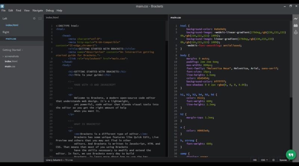Click the Line 1, Column 1 cursor status
The height and width of the screenshot is (166, 299).
pos(54,160)
